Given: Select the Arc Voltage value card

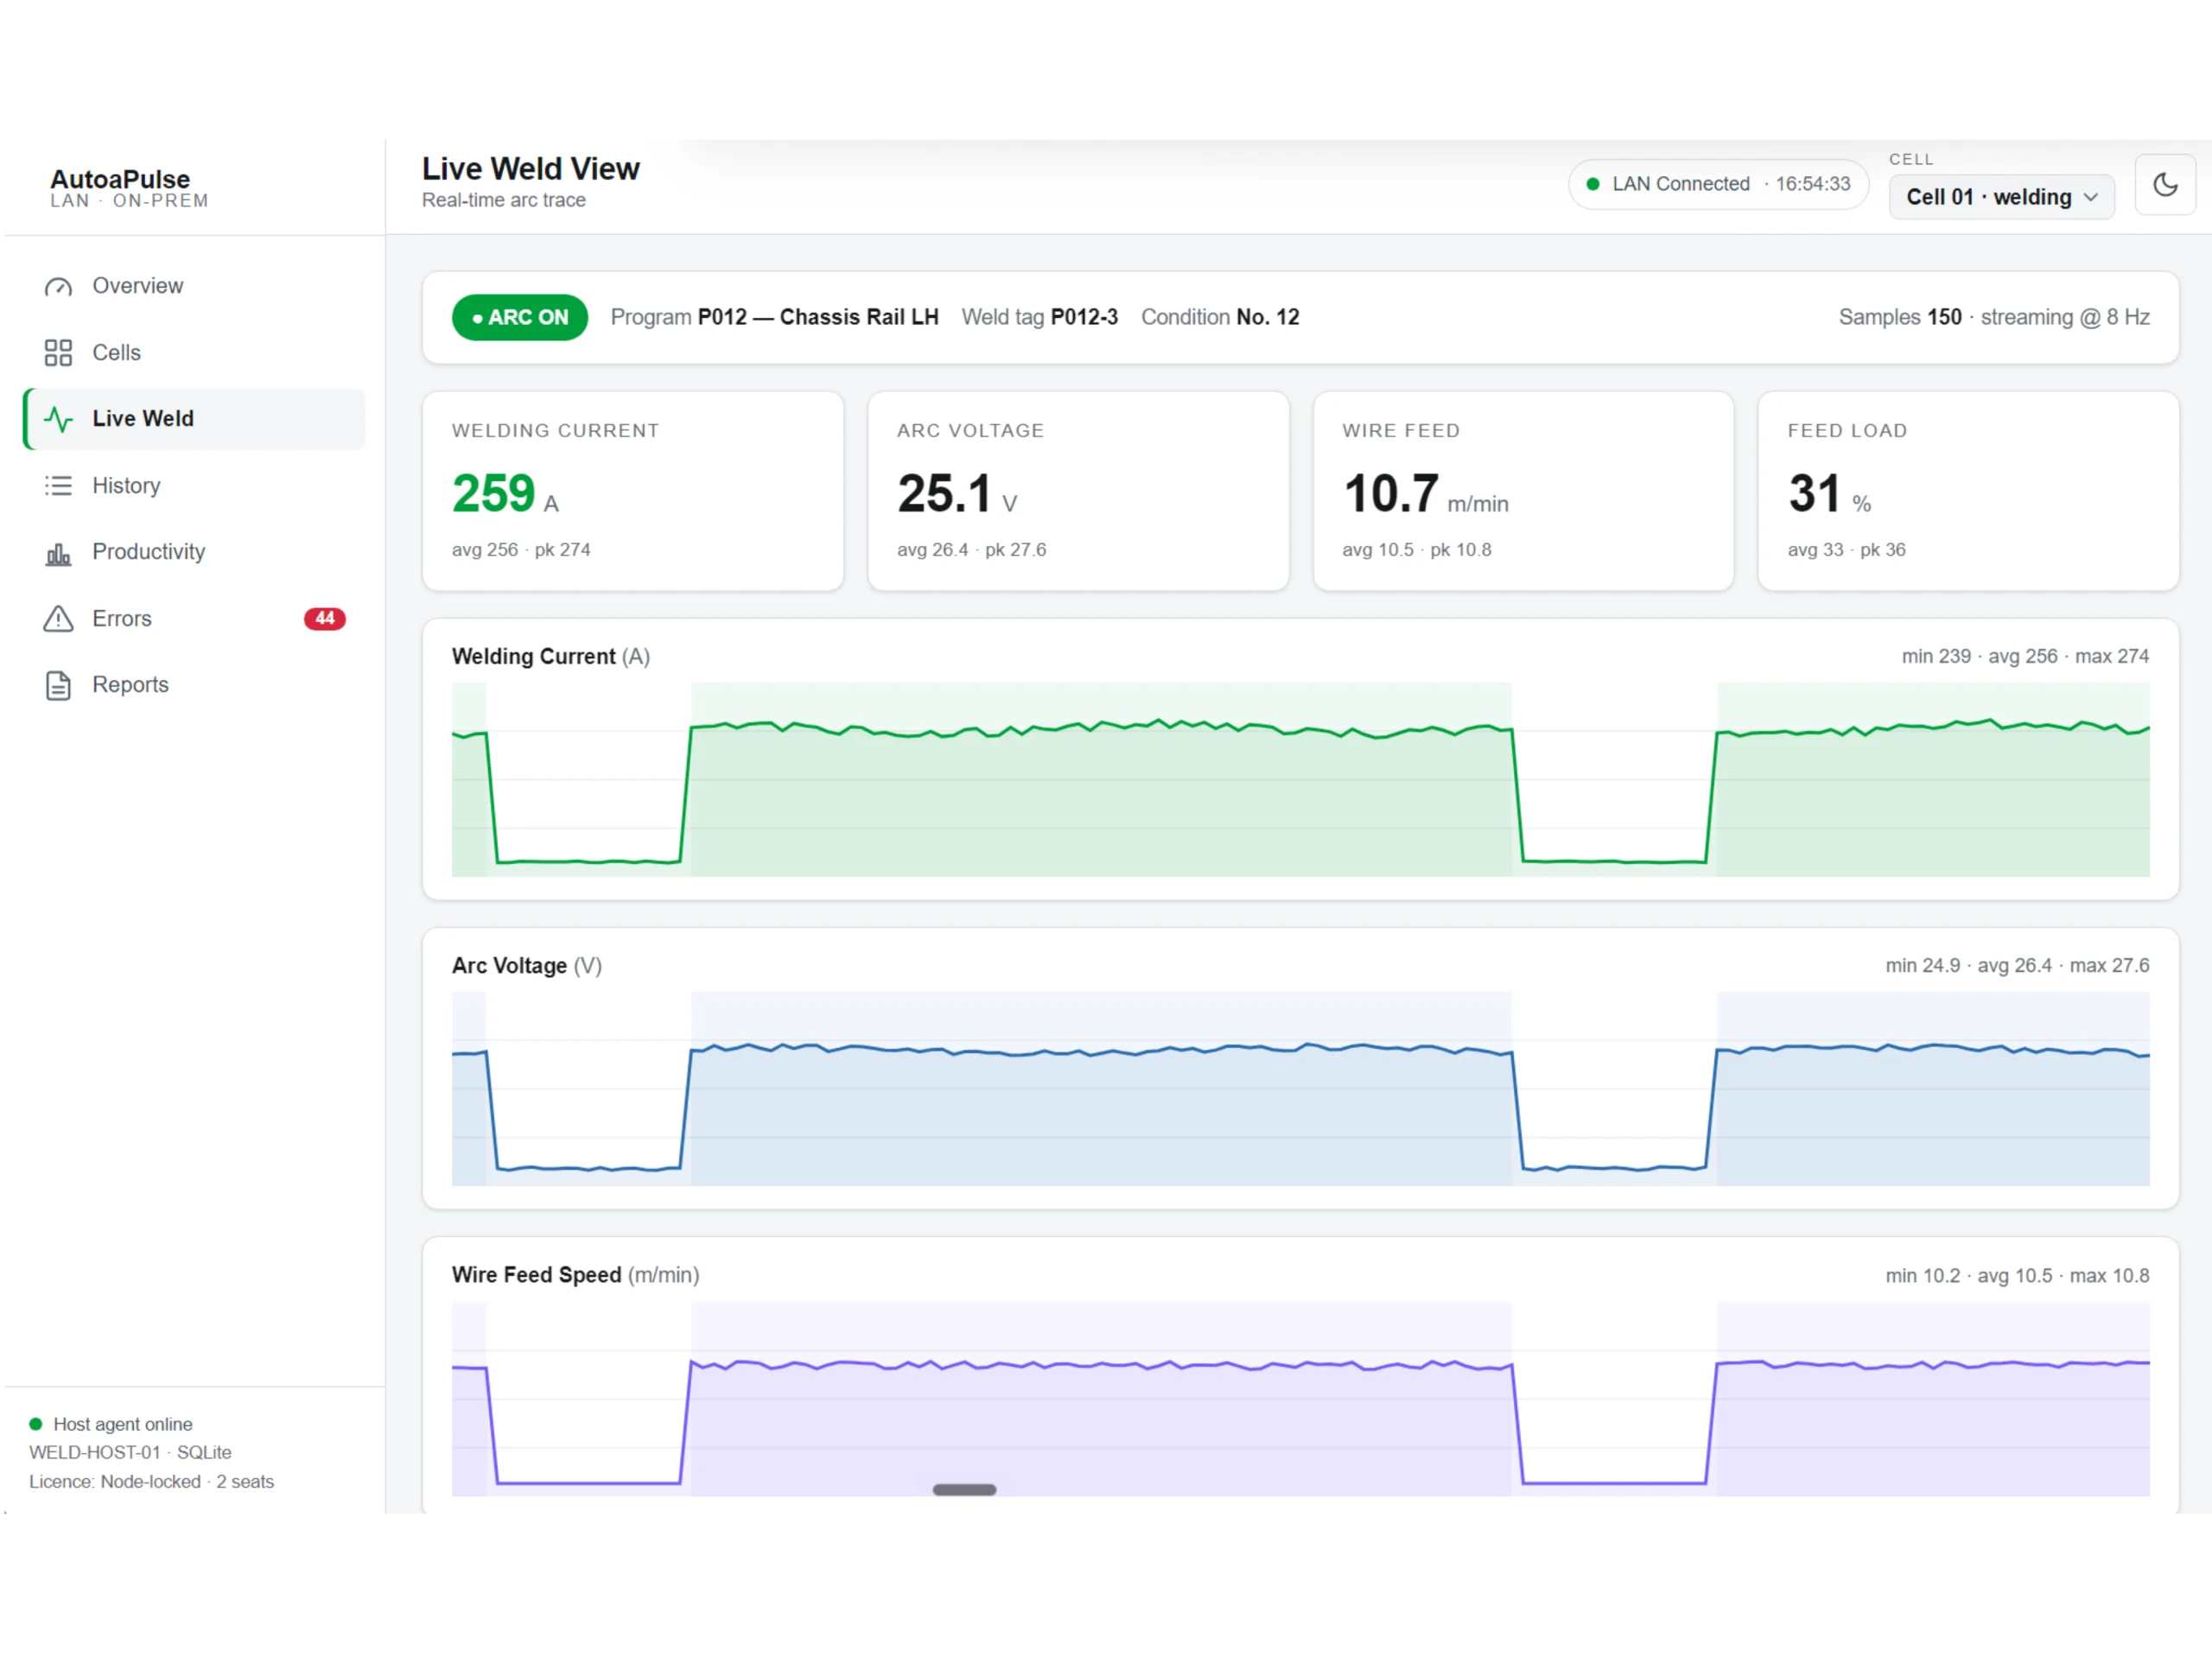Looking at the screenshot, I should coord(1078,491).
